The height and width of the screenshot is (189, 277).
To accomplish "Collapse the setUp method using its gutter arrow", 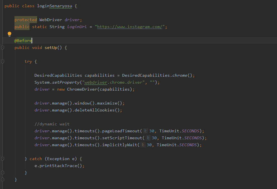I will tap(3, 48).
